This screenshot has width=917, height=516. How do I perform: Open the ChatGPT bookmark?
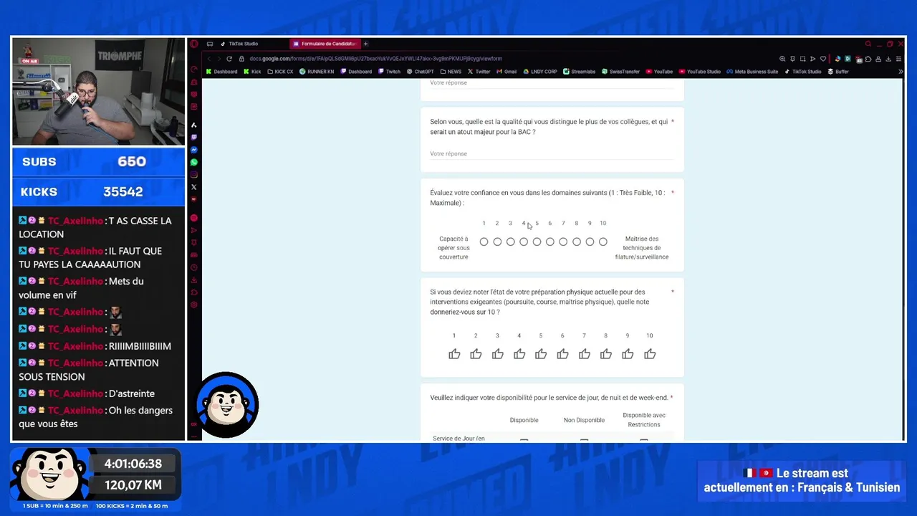tap(421, 72)
